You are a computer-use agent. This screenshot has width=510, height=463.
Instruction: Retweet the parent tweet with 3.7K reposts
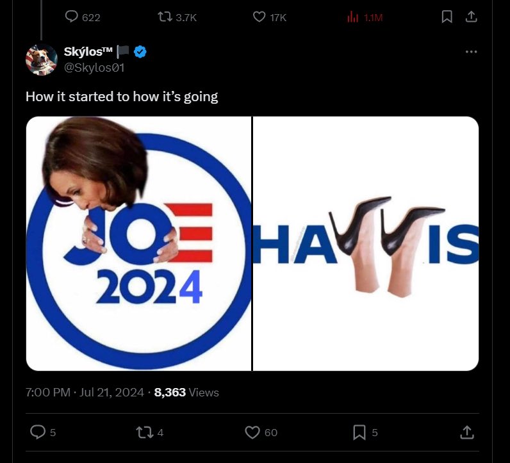tap(177, 17)
